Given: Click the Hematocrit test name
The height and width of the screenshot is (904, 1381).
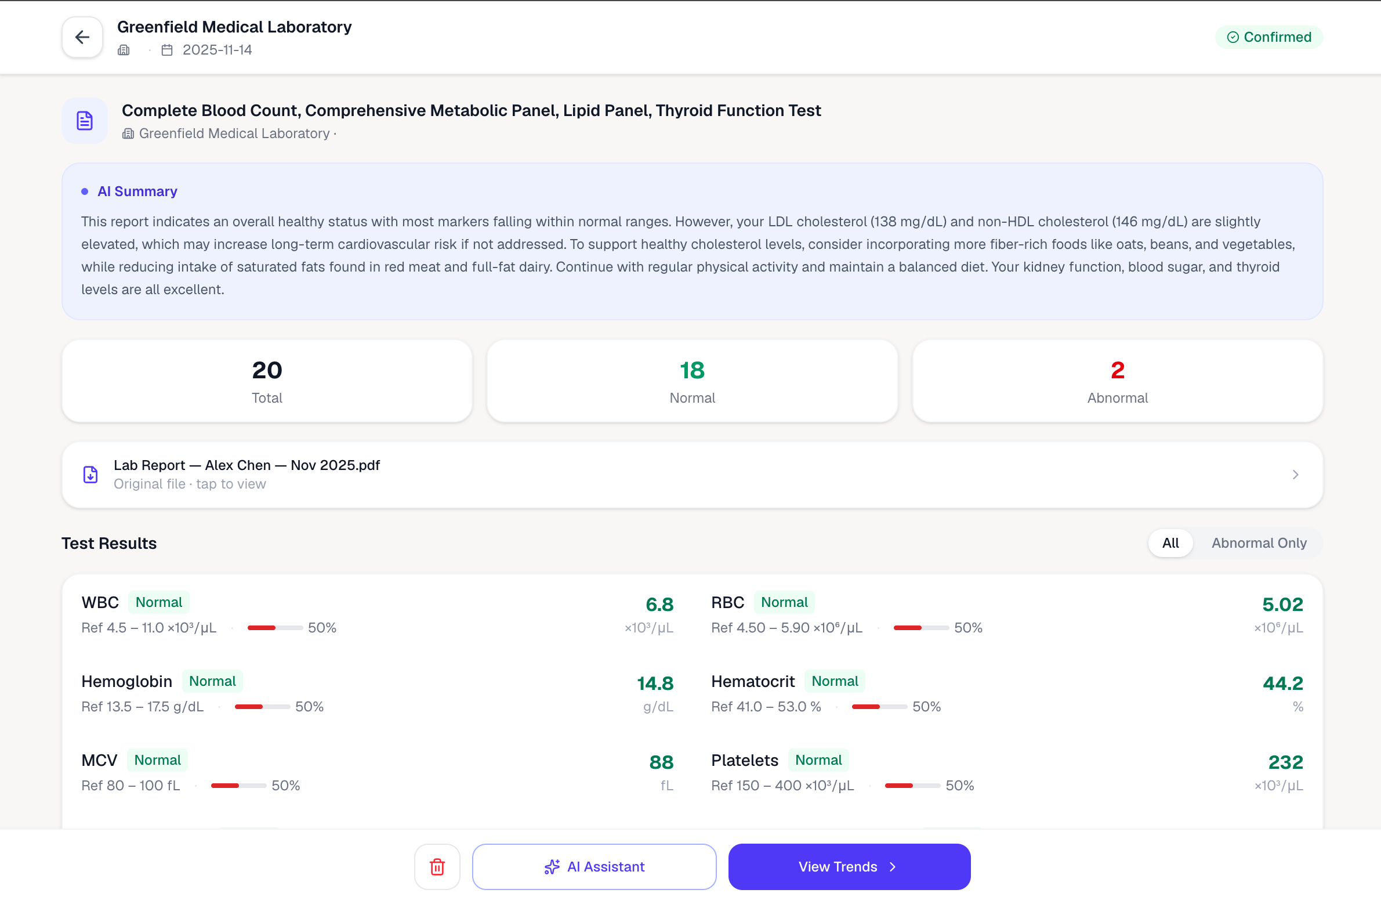Looking at the screenshot, I should point(753,681).
